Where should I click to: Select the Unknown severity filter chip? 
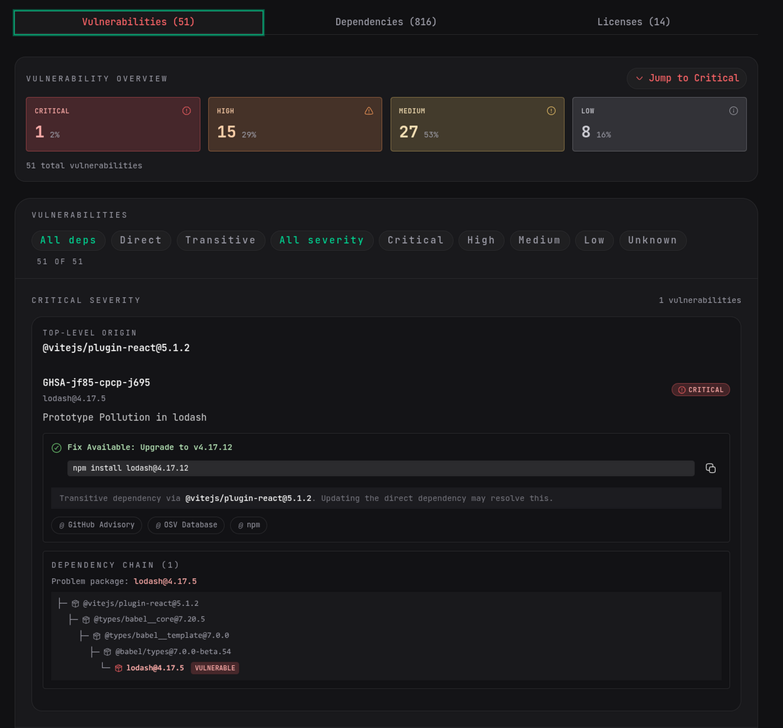click(x=652, y=241)
